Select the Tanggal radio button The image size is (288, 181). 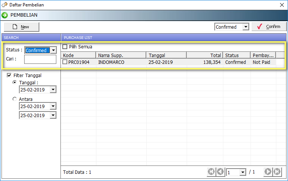(x=15, y=82)
